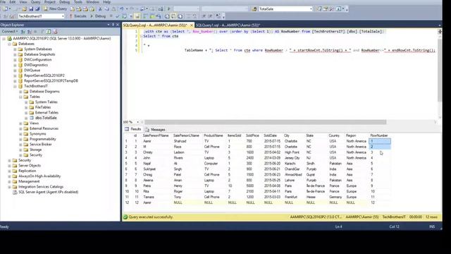Toggle Include Actual Execution Plan
Image resolution: width=451 pixels, height=254 pixels.
[145, 16]
